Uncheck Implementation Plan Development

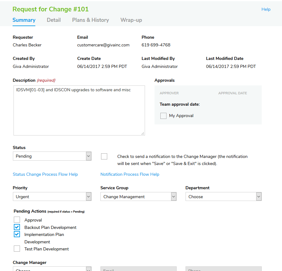pyautogui.click(x=17, y=234)
